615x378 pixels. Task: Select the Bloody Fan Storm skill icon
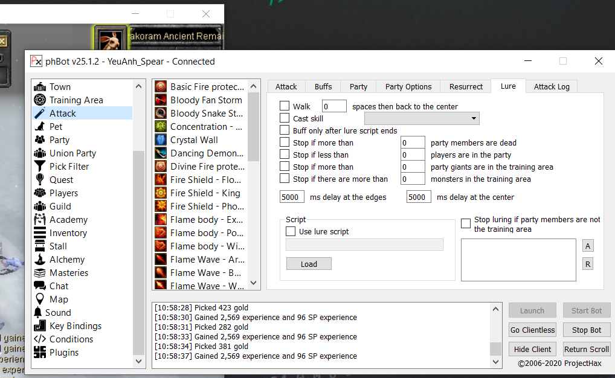click(161, 100)
